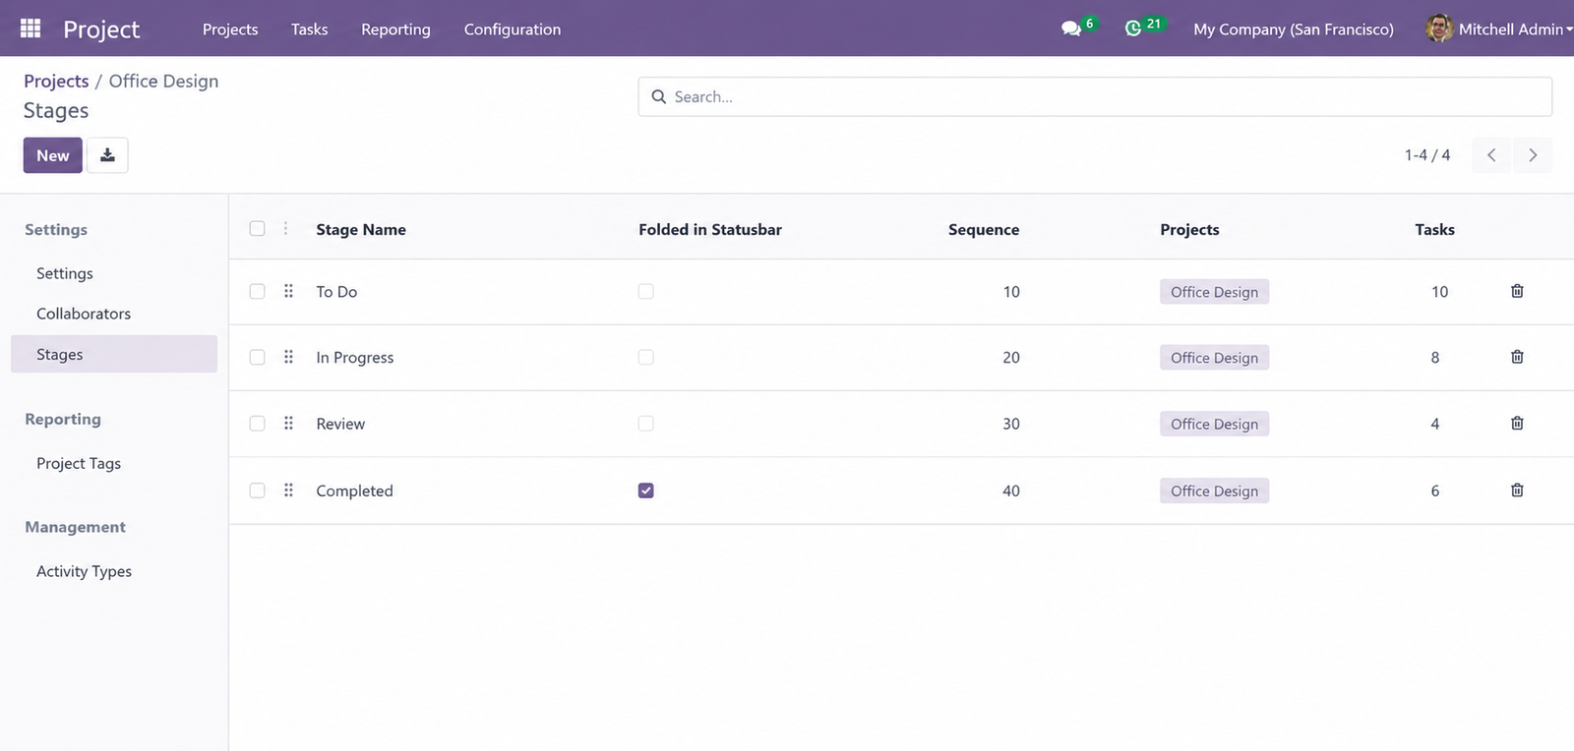1574x751 pixels.
Task: Open the Tasks top menu
Action: [309, 29]
